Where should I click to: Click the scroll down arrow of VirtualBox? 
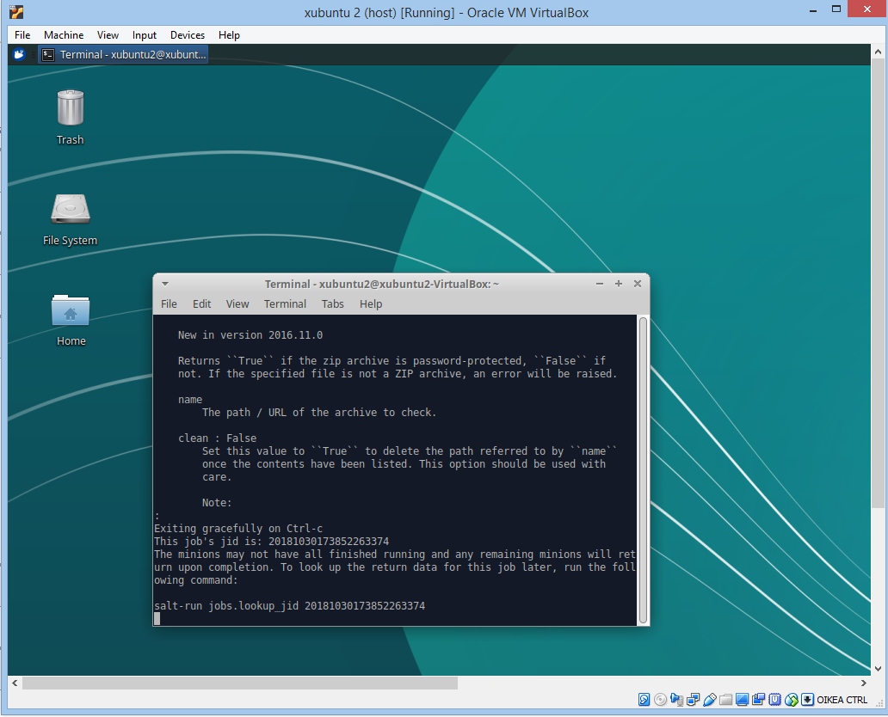point(878,668)
